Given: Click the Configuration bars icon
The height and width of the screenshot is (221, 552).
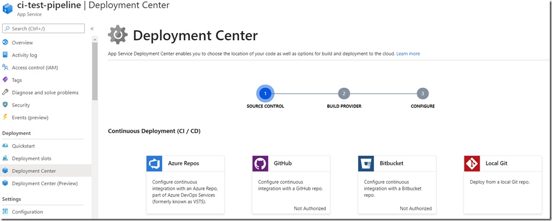Looking at the screenshot, I should (x=5, y=211).
